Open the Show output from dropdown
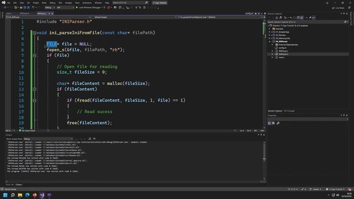The image size is (354, 199). coord(48,139)
